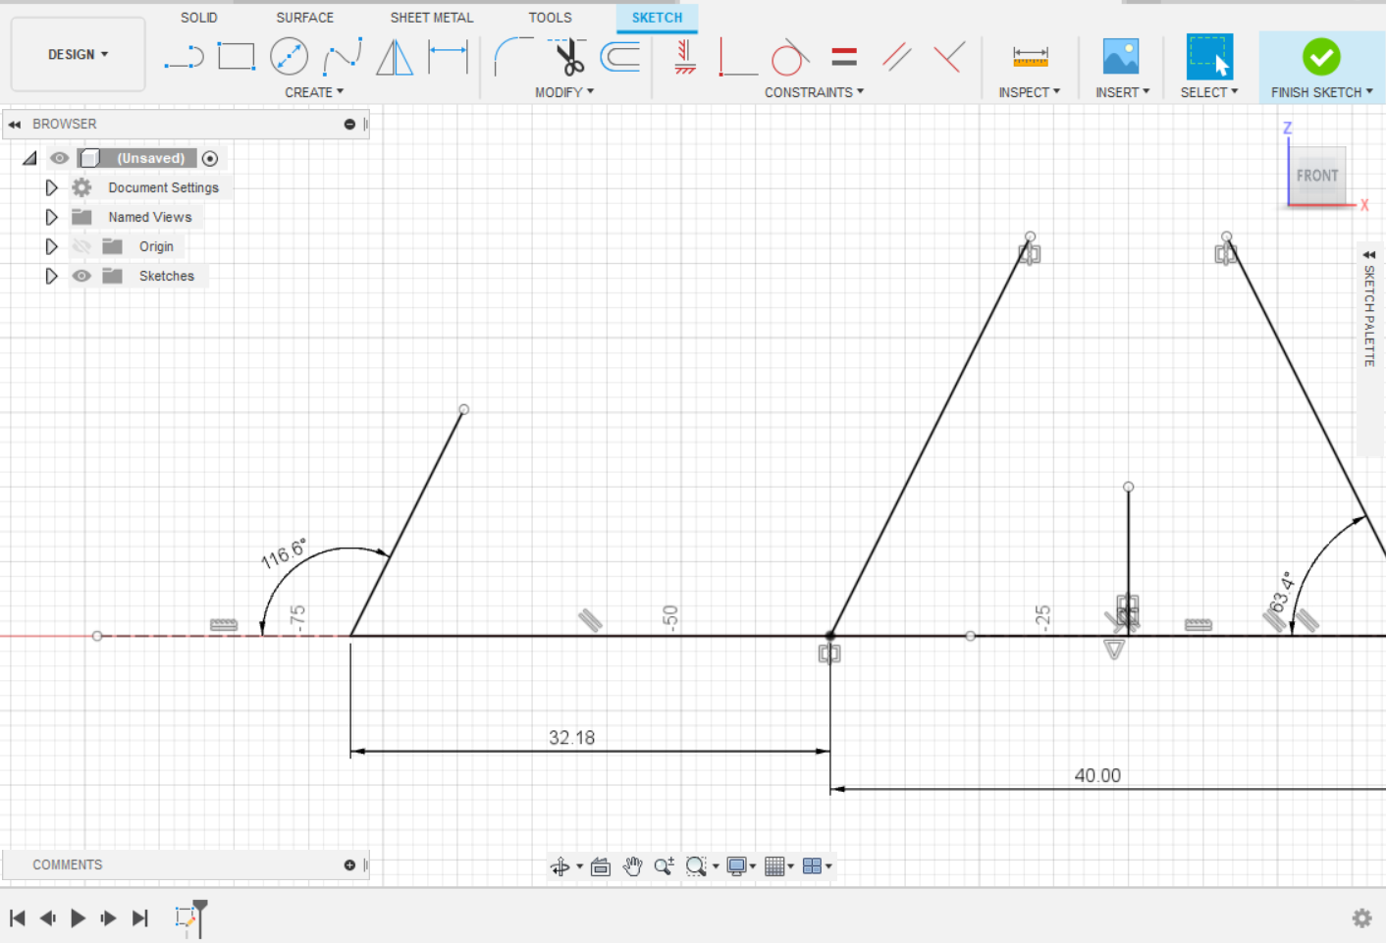Image resolution: width=1386 pixels, height=943 pixels.
Task: Expand the SKETCH PALETTE panel
Action: point(1369,254)
